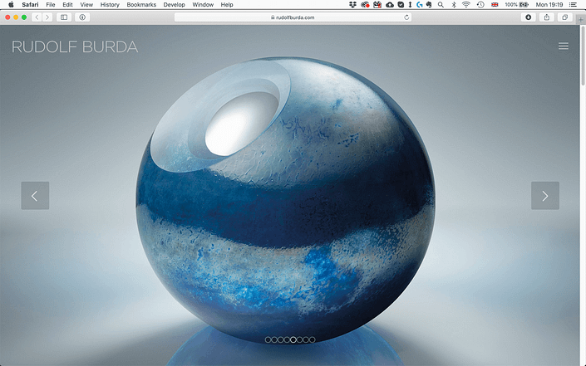The width and height of the screenshot is (586, 366).
Task: Open the British flag input source menu
Action: coord(495,4)
